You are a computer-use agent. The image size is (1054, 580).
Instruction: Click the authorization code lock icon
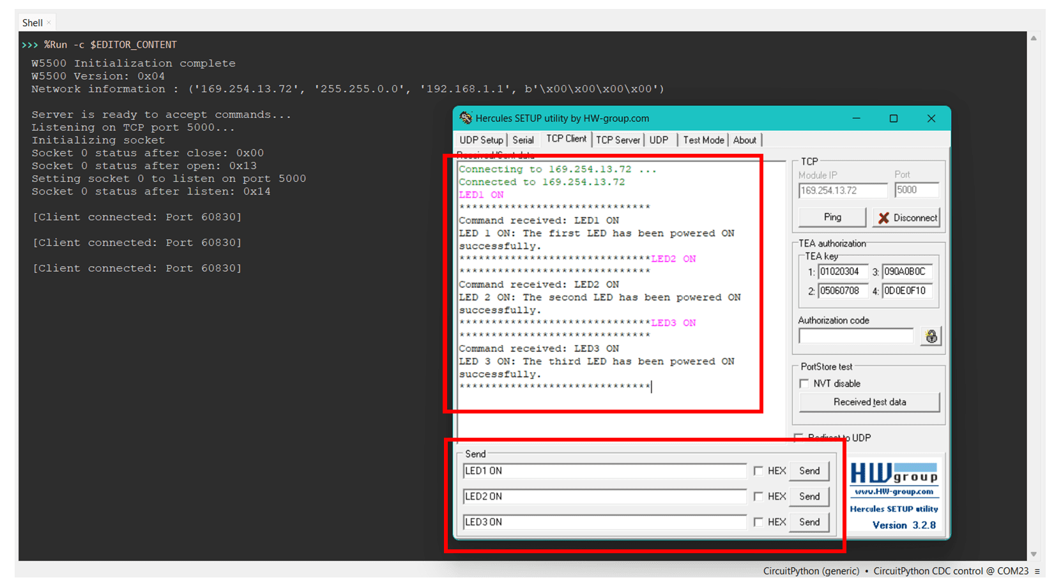tap(931, 336)
